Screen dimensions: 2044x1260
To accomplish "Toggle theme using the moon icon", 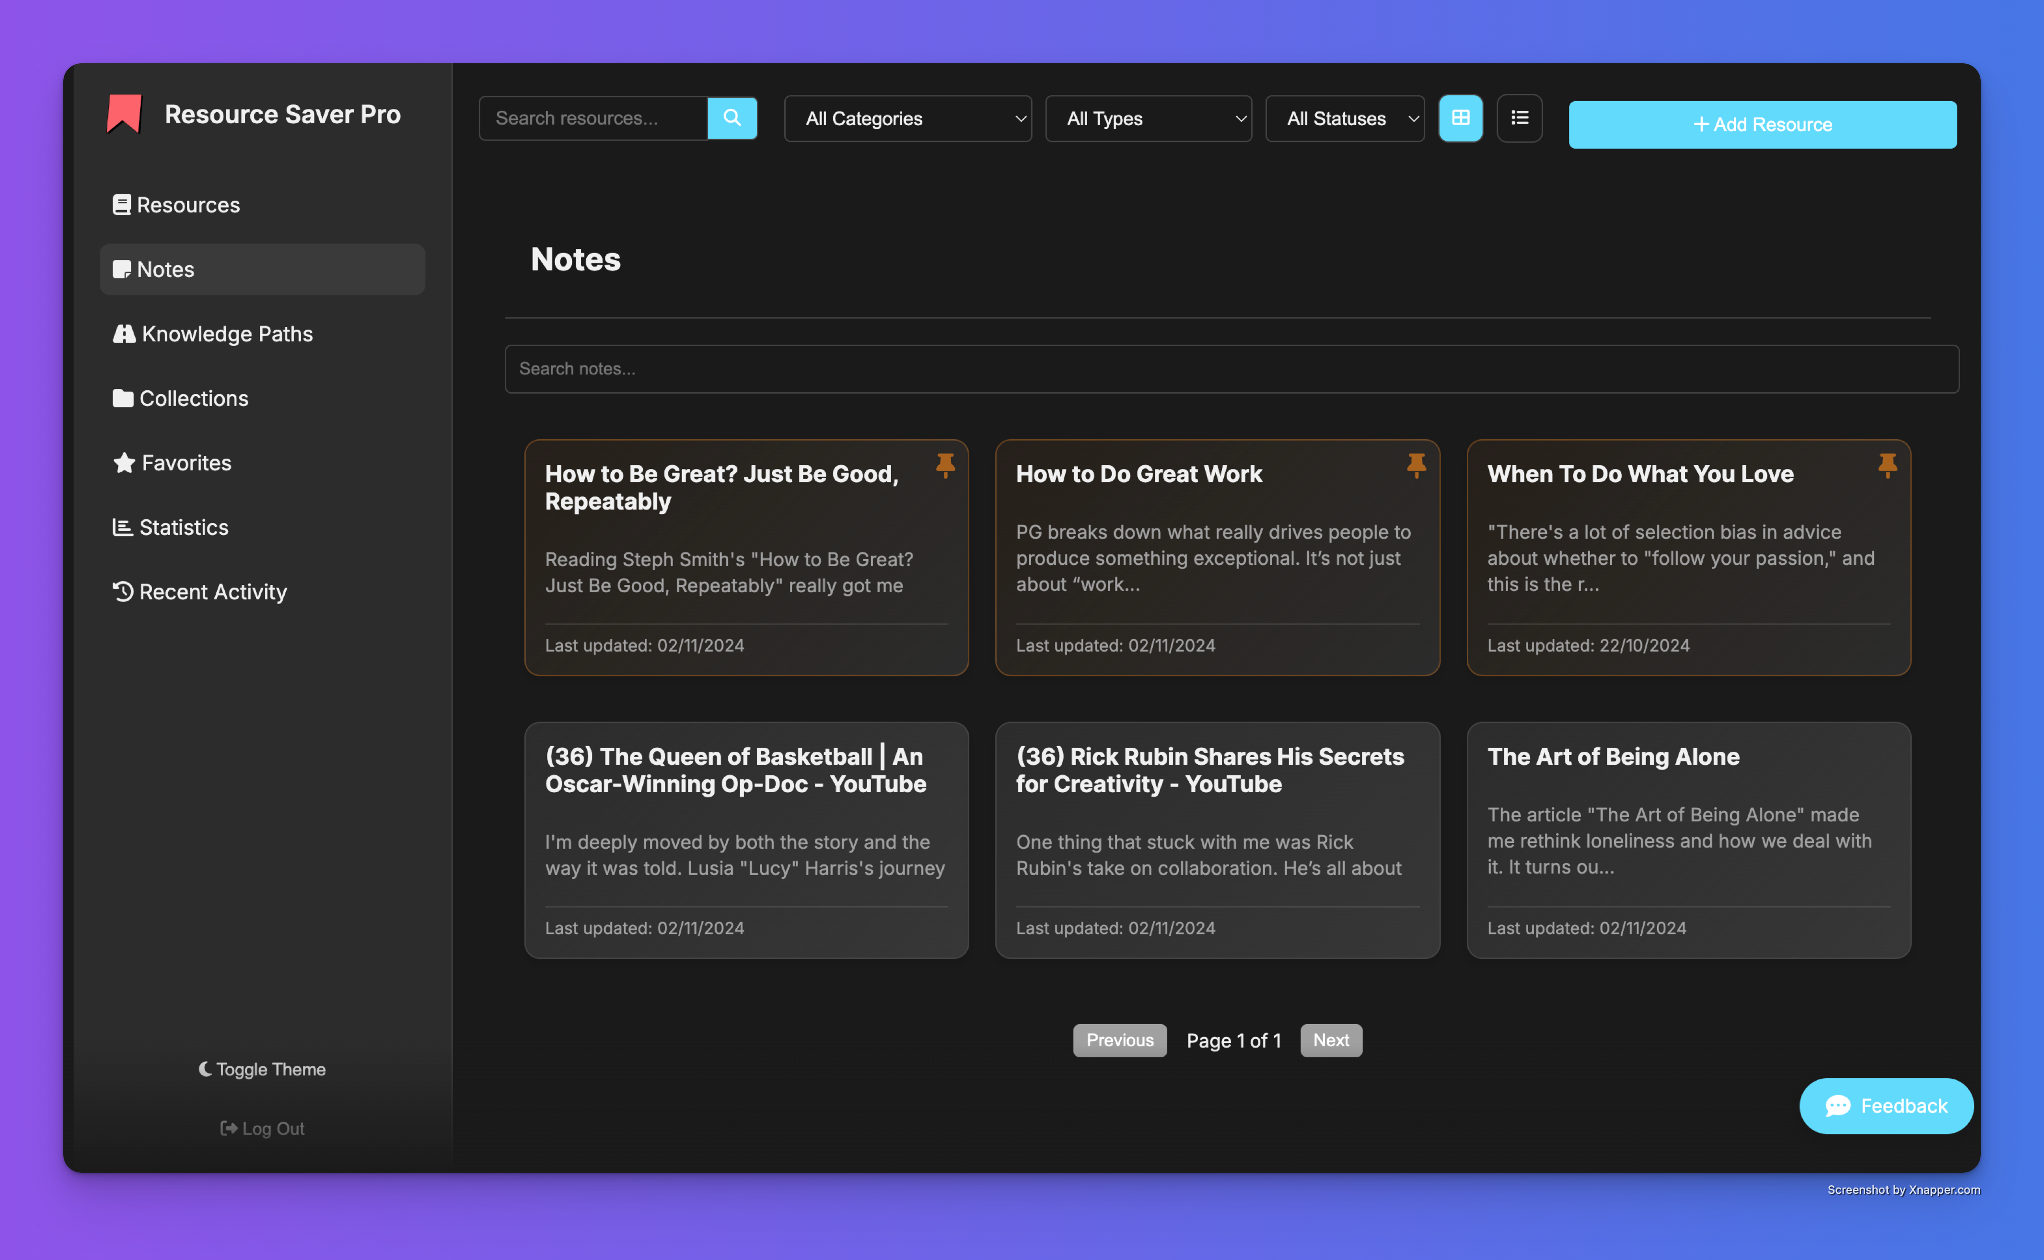I will pyautogui.click(x=205, y=1069).
